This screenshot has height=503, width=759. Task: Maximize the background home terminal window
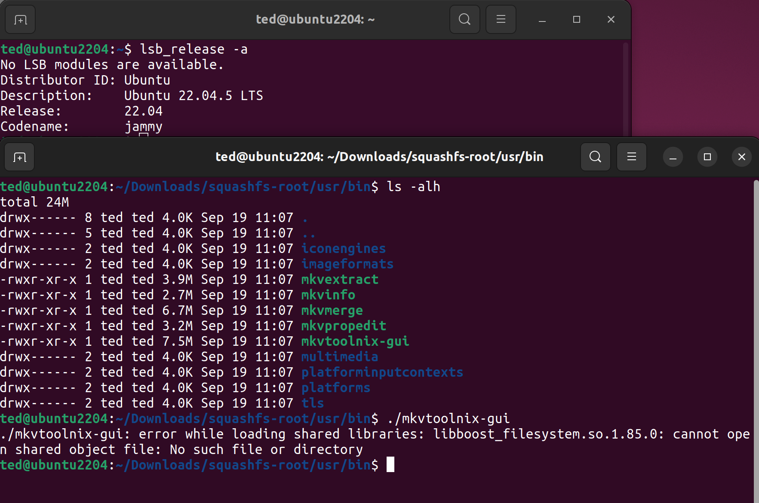tap(576, 20)
